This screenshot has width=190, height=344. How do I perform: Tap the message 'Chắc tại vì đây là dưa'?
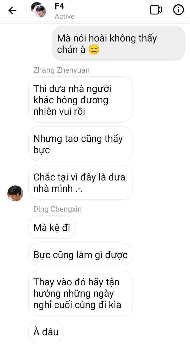(80, 182)
